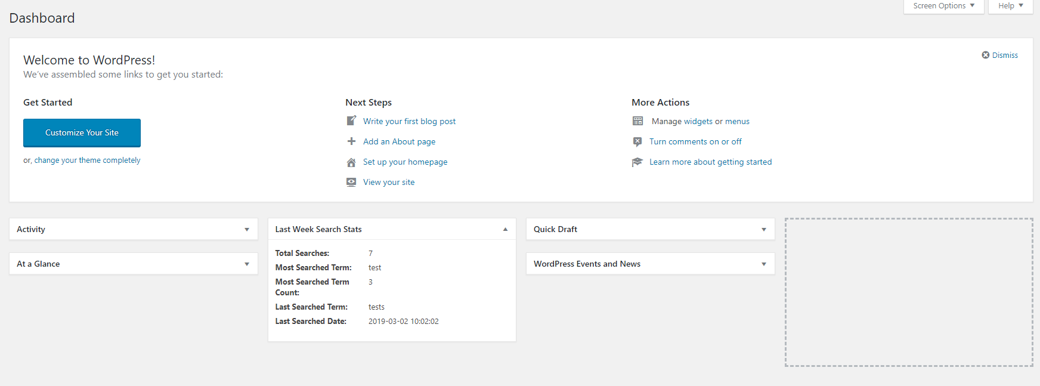The image size is (1040, 386).
Task: Click the house icon beside Set up your homepage
Action: pyautogui.click(x=351, y=162)
